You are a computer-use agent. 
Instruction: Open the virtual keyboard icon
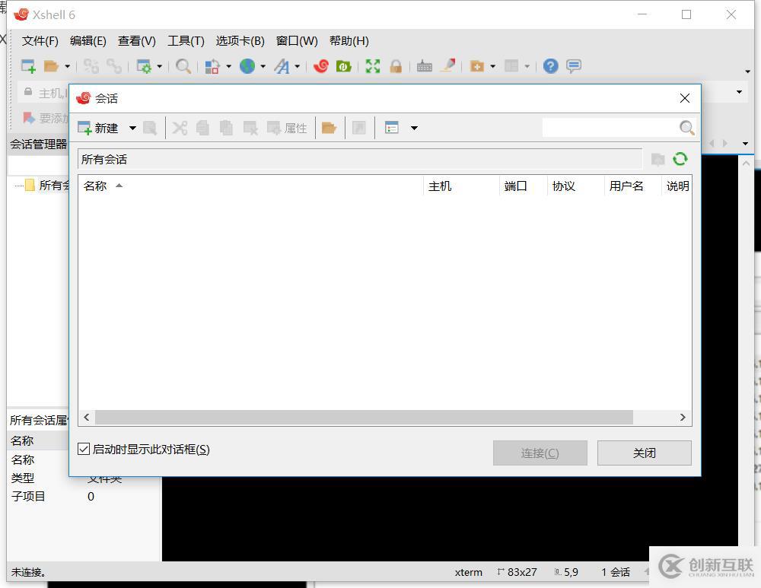(x=424, y=66)
